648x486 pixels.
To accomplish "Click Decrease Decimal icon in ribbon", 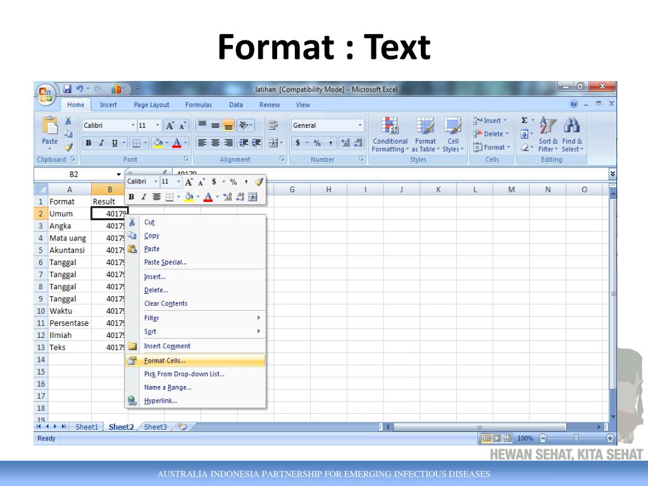I will tap(358, 143).
